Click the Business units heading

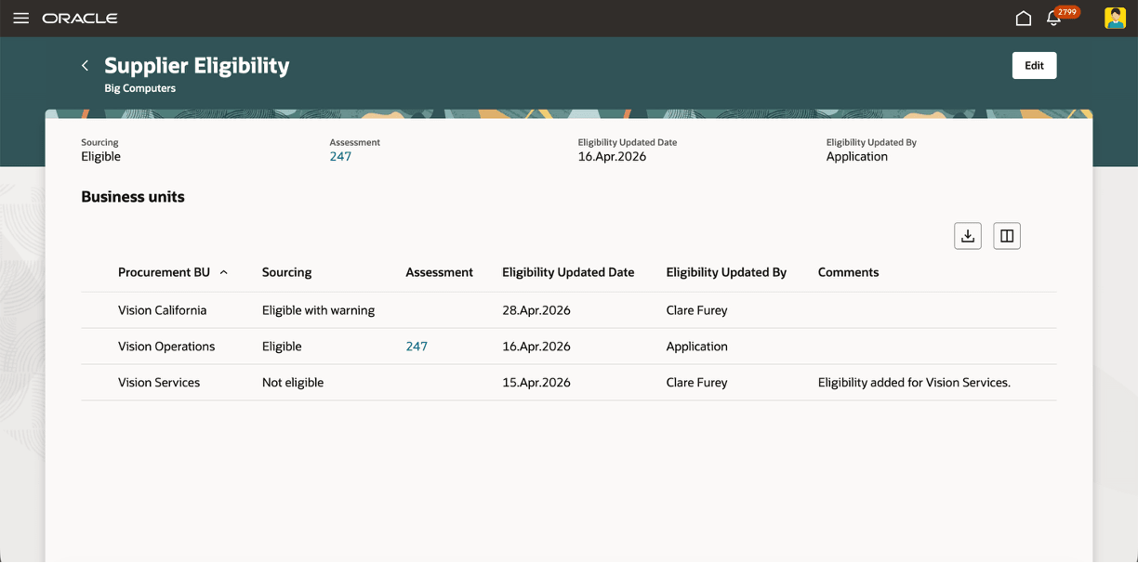coord(133,197)
